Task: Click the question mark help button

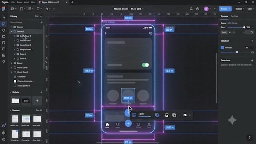Action: 250,138
